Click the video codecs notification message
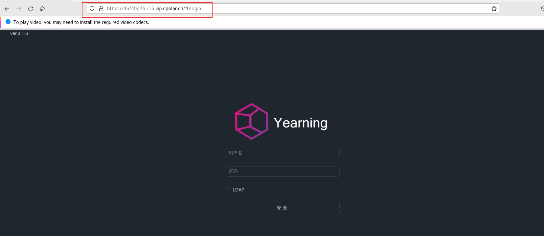Image resolution: width=544 pixels, height=236 pixels. 81,22
